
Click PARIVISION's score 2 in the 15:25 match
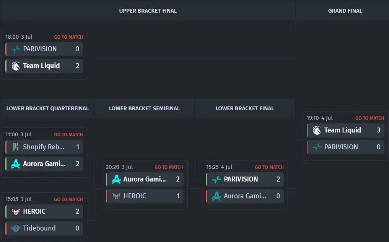pyautogui.click(x=278, y=179)
